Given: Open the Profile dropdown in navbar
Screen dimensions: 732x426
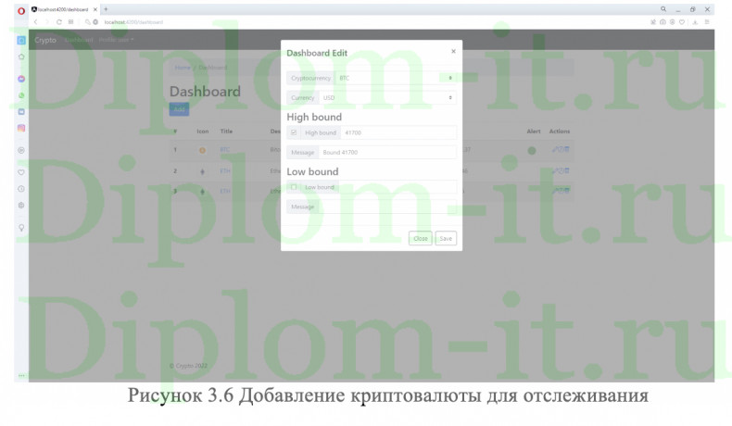Looking at the screenshot, I should point(116,40).
